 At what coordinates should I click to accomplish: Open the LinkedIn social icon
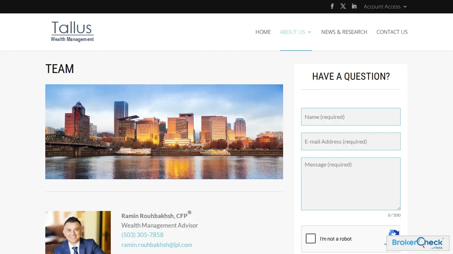pos(354,6)
